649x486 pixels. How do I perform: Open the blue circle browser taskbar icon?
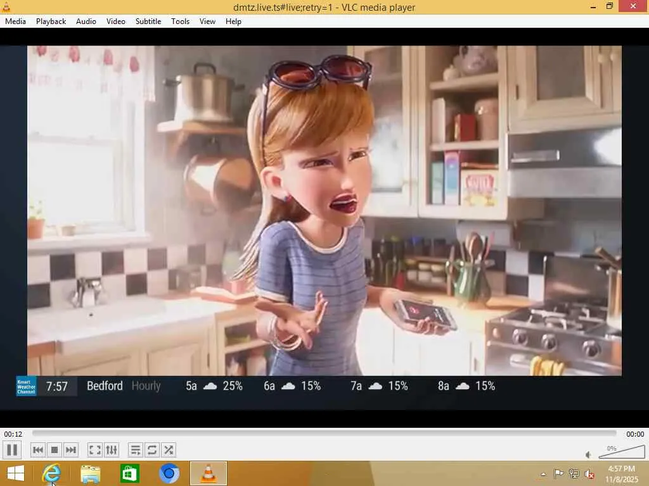coord(169,473)
